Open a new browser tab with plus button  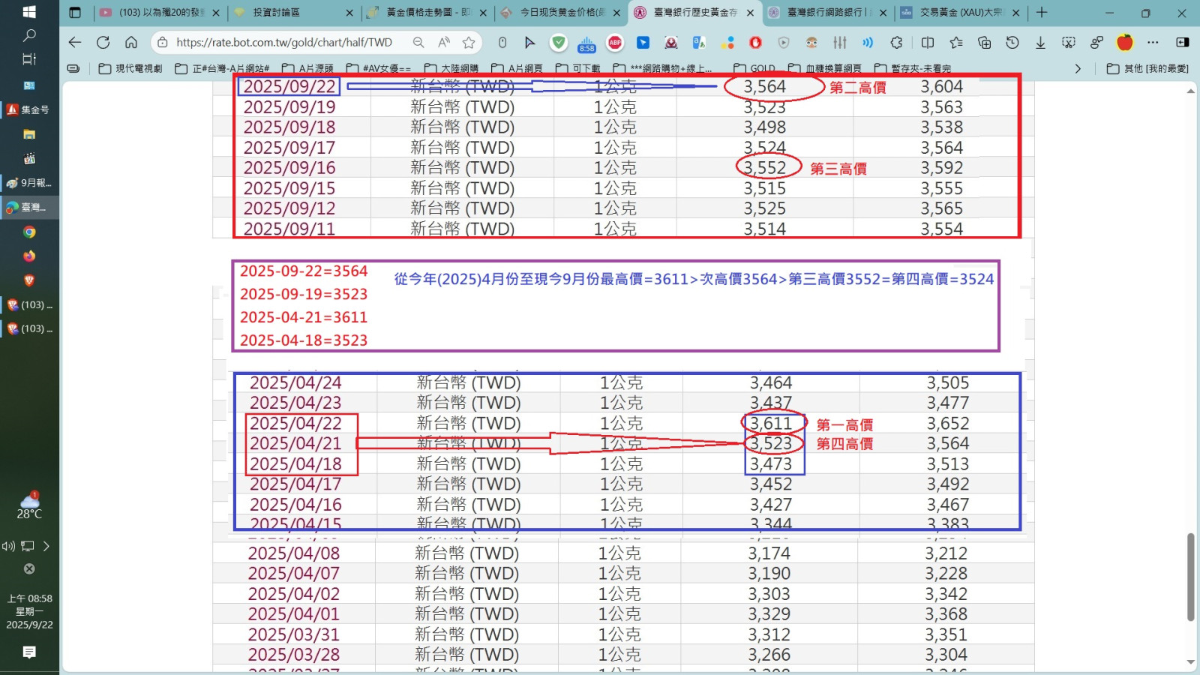[1042, 13]
